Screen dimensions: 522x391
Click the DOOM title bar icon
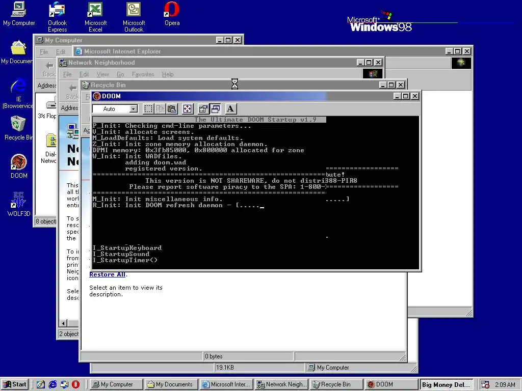tap(97, 96)
